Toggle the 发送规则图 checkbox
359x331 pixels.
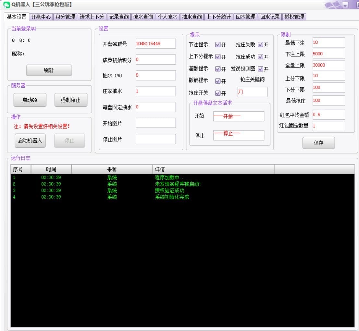click(260, 69)
